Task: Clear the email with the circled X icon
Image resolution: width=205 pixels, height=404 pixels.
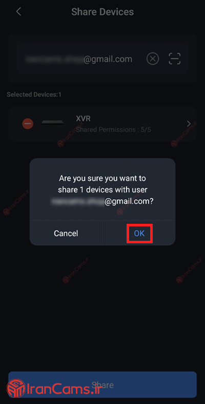Action: tap(153, 59)
